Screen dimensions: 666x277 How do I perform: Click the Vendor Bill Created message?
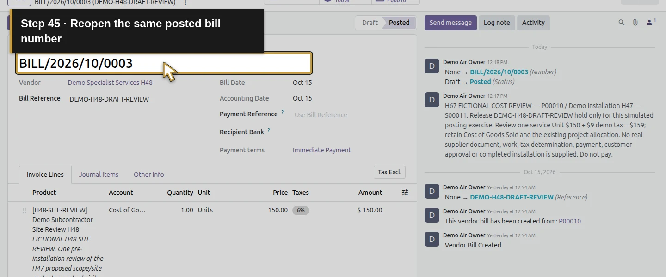tap(473, 245)
